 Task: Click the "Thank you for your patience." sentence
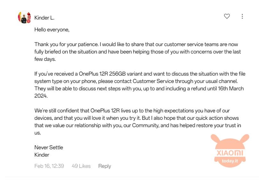pyautogui.click(x=66, y=45)
